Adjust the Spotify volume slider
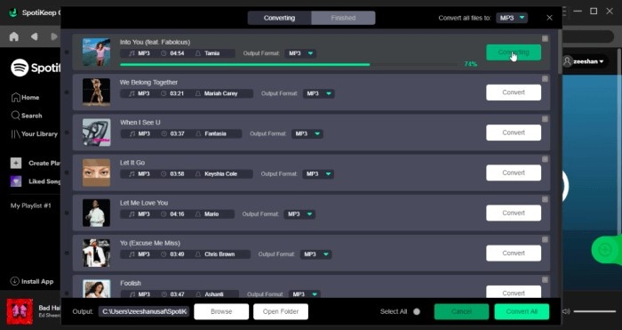 594,311
